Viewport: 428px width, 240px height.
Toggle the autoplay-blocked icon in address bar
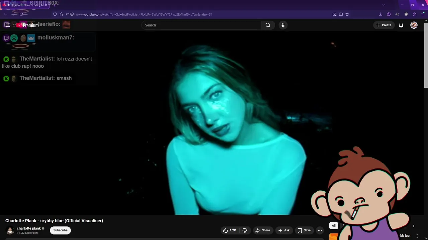coord(72,14)
